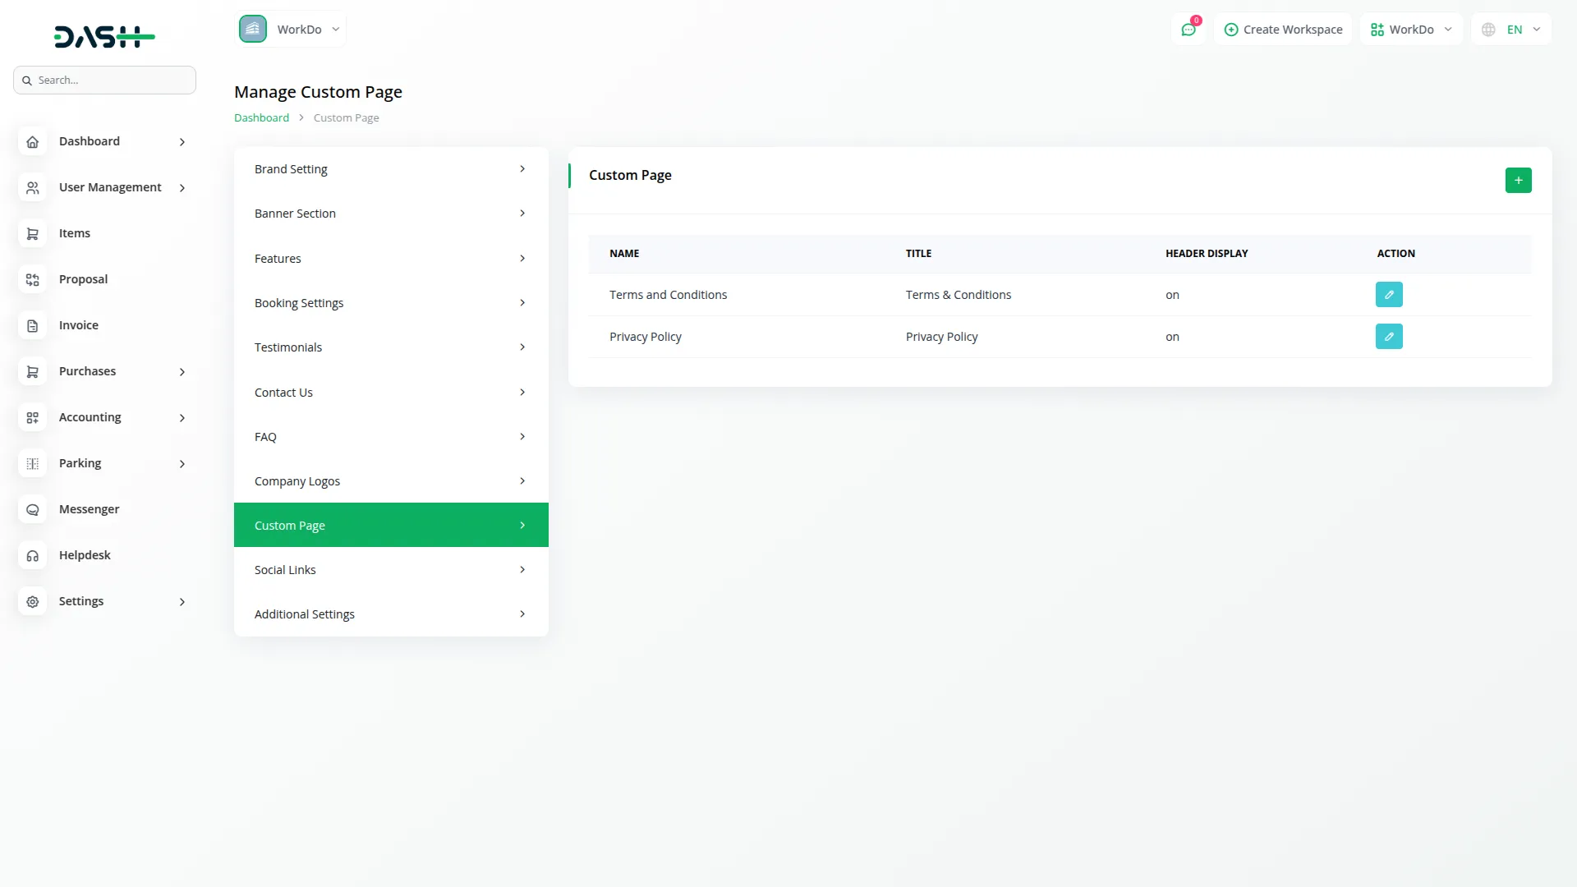Edit the Privacy Policy page entry
This screenshot has width=1577, height=887.
pos(1388,337)
